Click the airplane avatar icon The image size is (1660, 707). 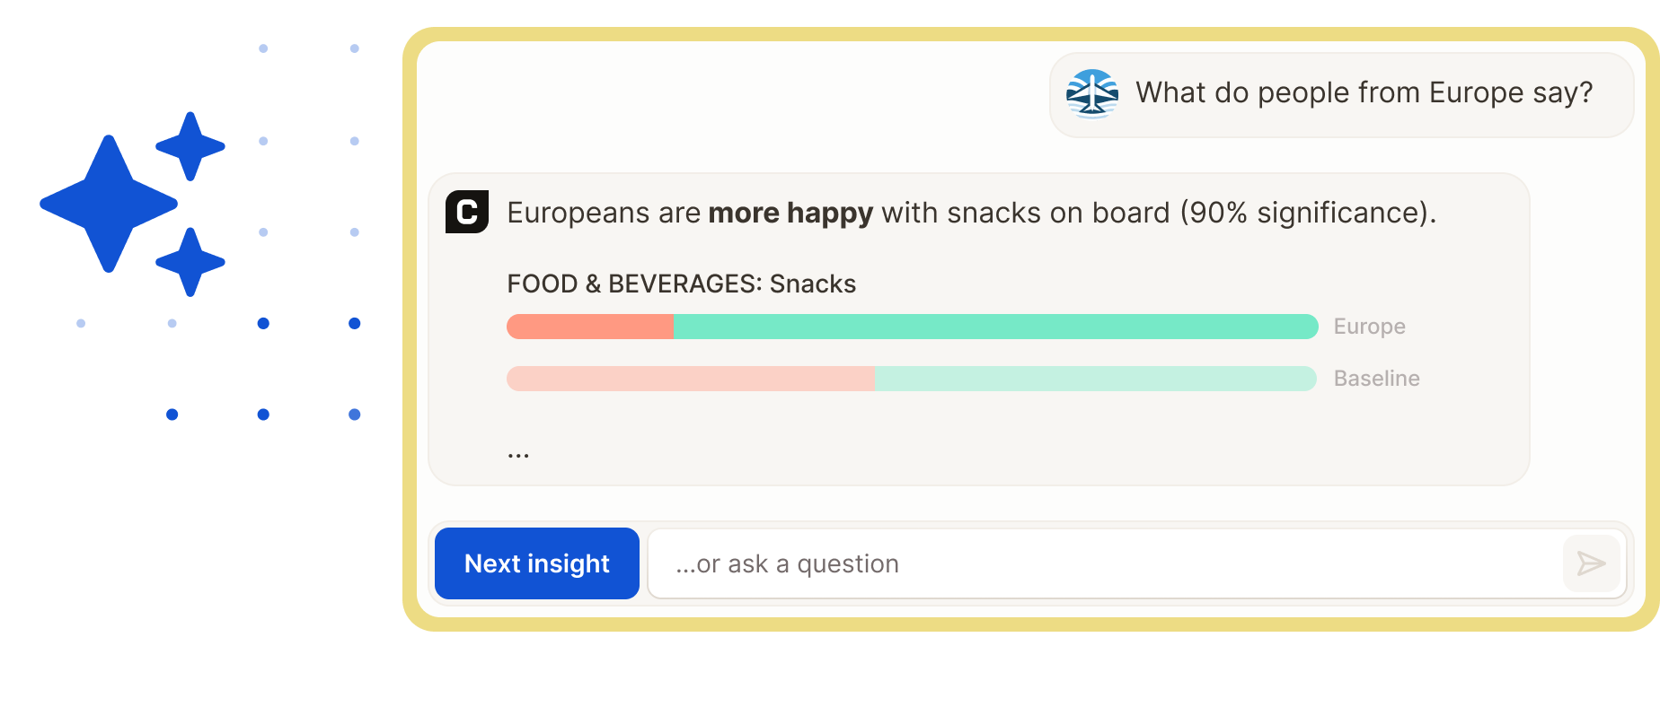pyautogui.click(x=1092, y=94)
